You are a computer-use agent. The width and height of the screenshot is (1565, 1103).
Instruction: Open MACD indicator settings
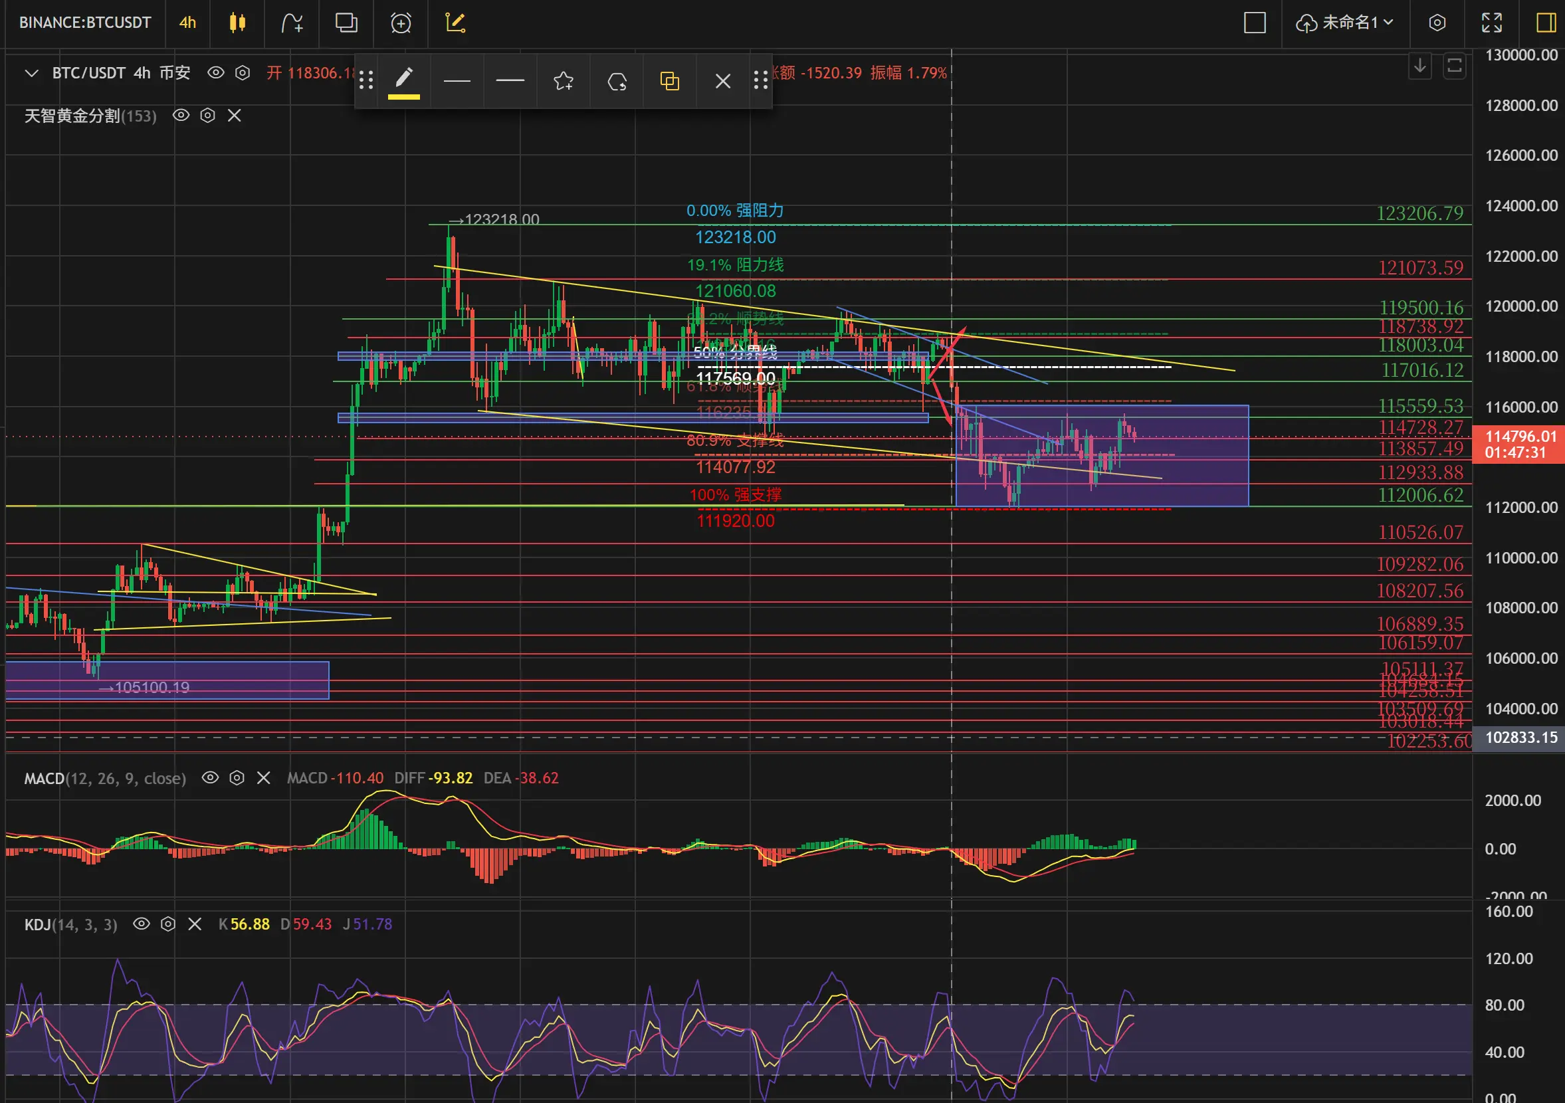click(x=237, y=777)
